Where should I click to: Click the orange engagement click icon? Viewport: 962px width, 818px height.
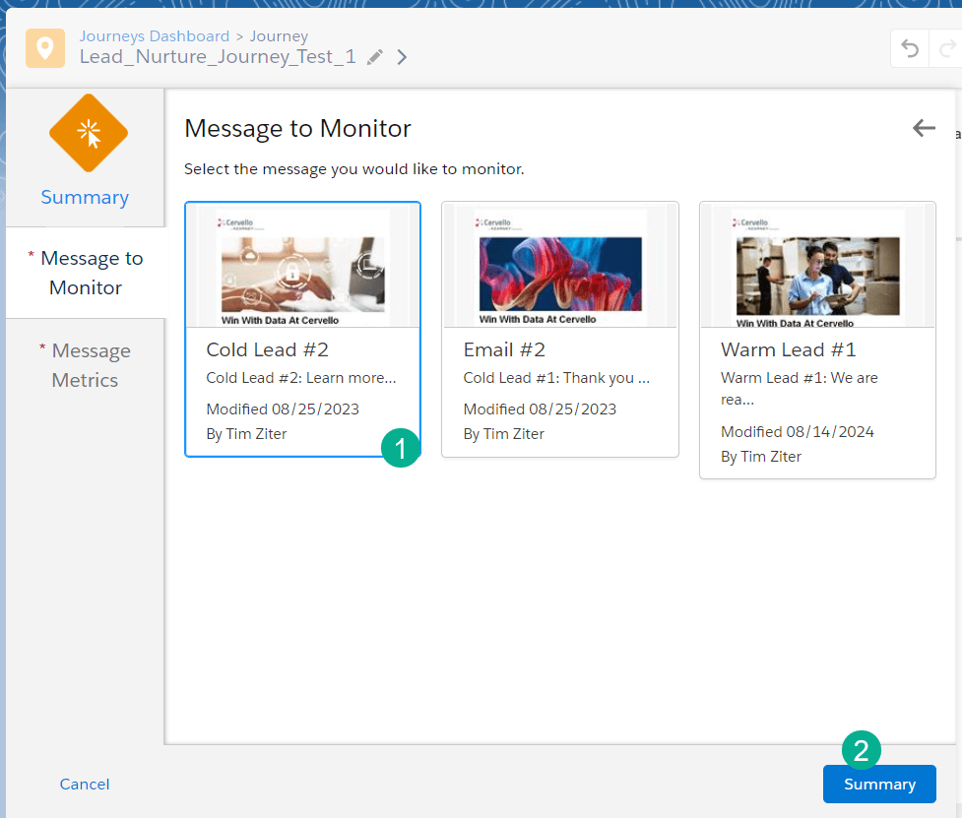point(89,133)
